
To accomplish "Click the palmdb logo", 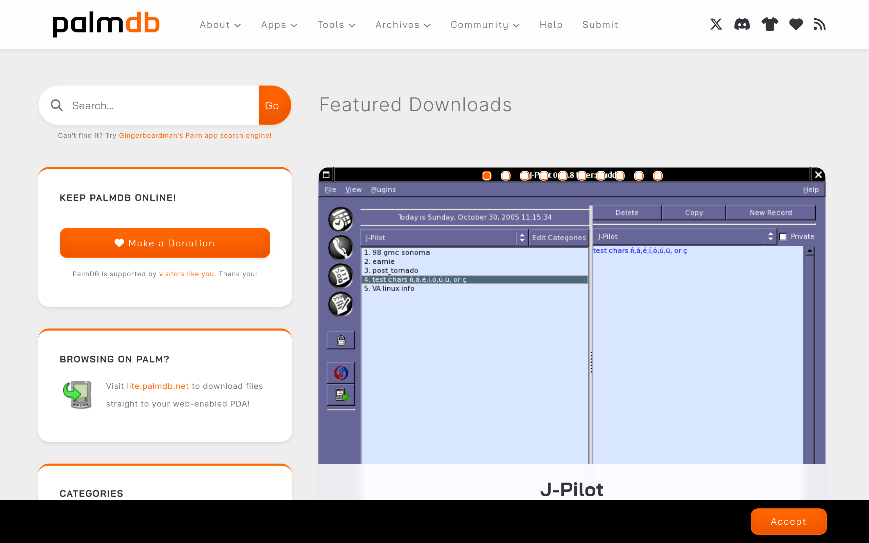I will click(x=106, y=24).
